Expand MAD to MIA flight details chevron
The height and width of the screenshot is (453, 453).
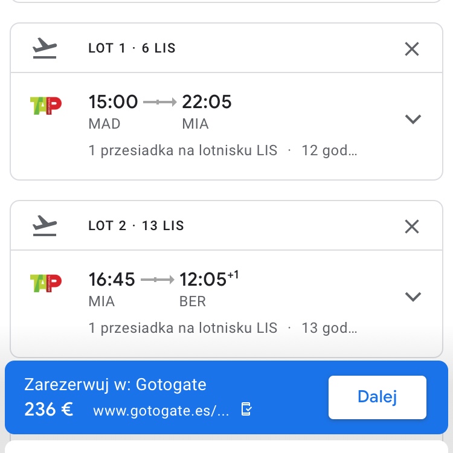point(413,119)
